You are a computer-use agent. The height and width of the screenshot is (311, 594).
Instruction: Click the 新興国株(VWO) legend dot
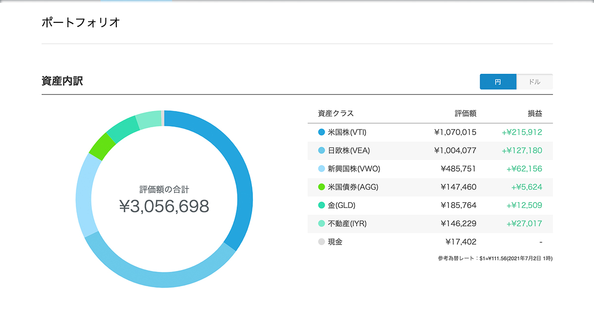coord(321,169)
